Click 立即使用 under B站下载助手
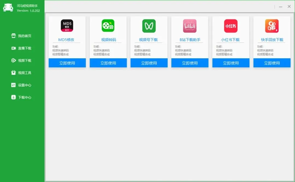295x182 pixels. (x=190, y=63)
